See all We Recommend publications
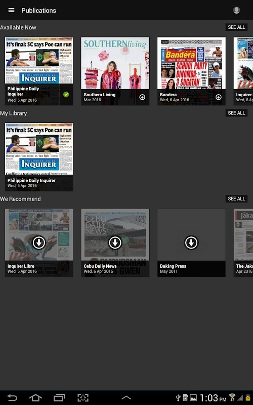This screenshot has width=253, height=405. click(236, 198)
